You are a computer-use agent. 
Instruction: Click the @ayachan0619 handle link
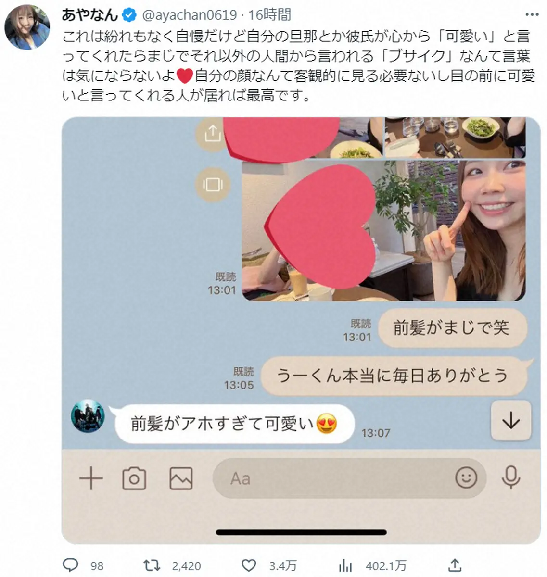190,15
